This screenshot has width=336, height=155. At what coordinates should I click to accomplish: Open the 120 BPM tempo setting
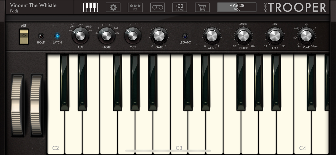click(x=180, y=7)
